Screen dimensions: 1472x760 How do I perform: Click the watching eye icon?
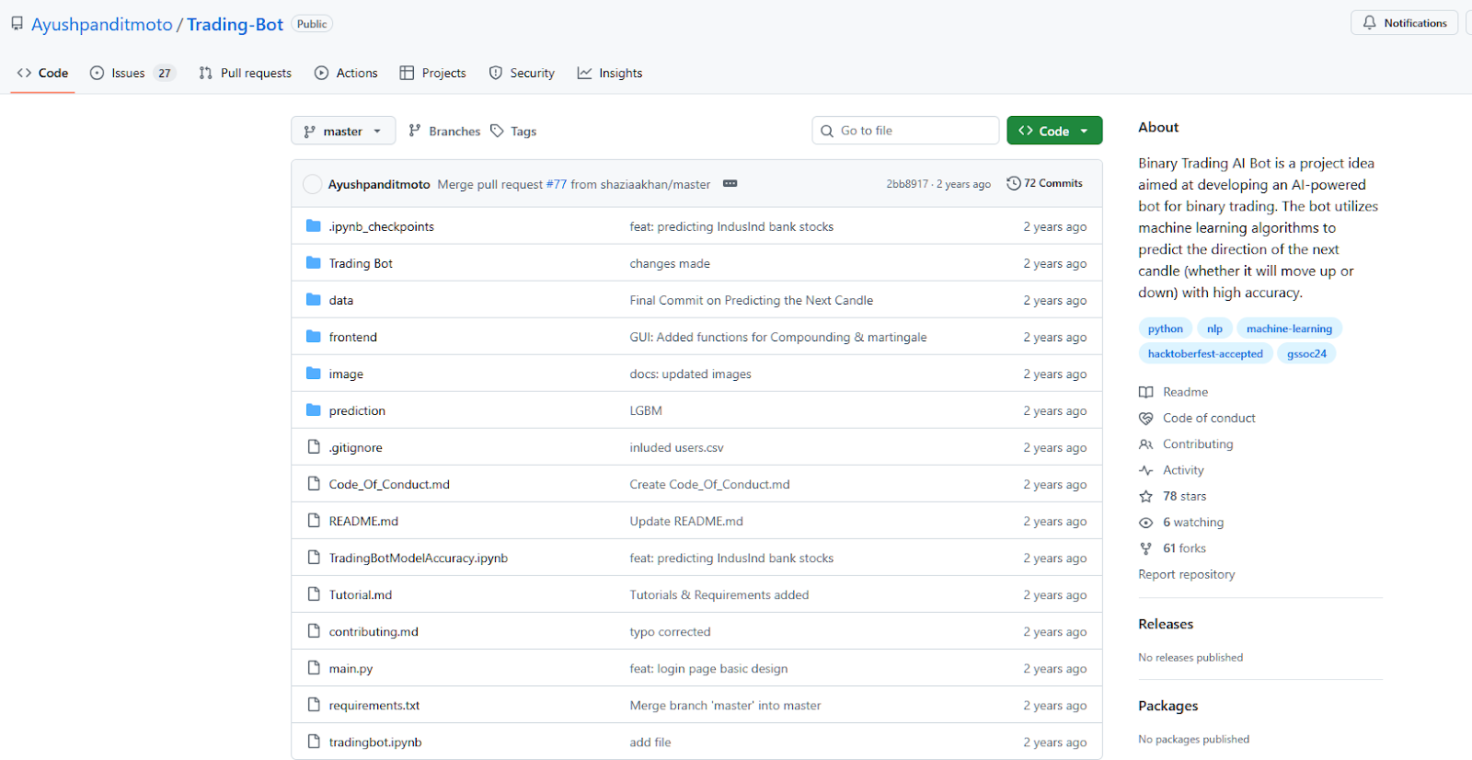pyautogui.click(x=1145, y=523)
